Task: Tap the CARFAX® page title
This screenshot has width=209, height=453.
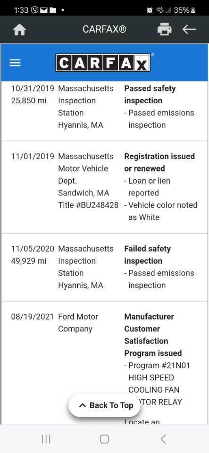Action: pyautogui.click(x=105, y=29)
